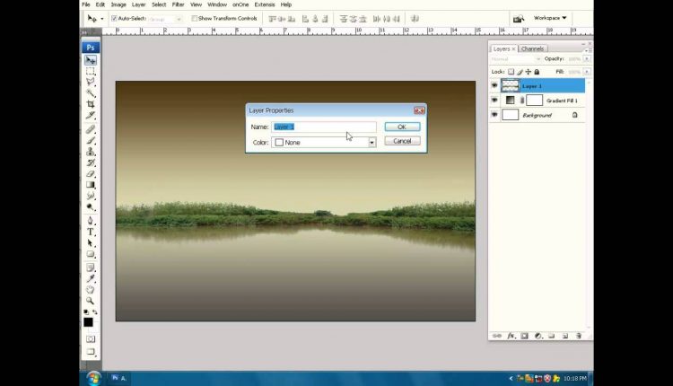Select the Hand tool
The height and width of the screenshot is (386, 673).
(90, 290)
